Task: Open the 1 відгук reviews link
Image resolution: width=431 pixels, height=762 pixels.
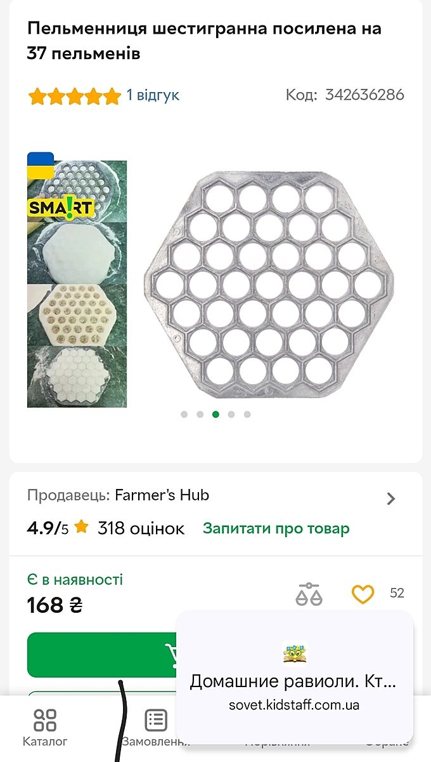Action: click(153, 95)
